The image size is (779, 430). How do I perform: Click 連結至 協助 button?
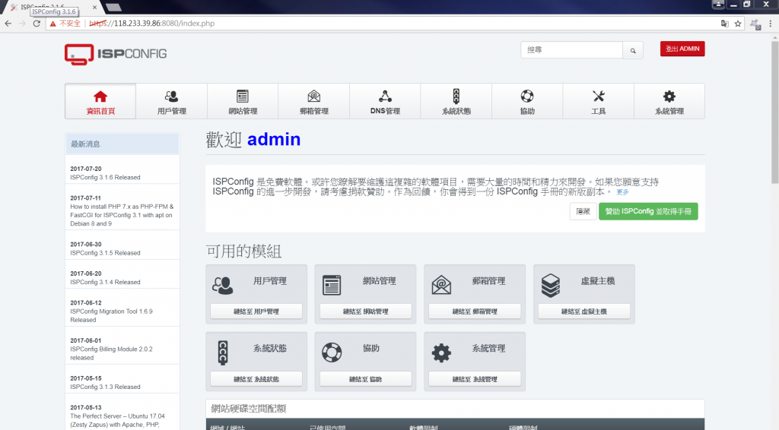(x=366, y=379)
